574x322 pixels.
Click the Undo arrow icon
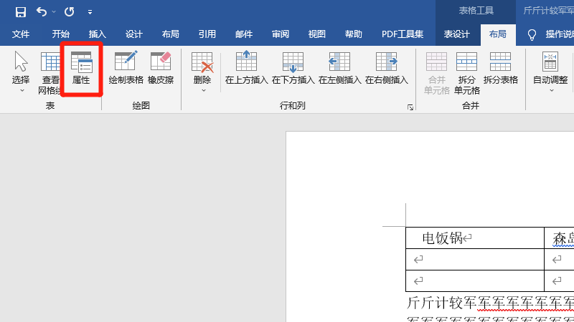[42, 11]
